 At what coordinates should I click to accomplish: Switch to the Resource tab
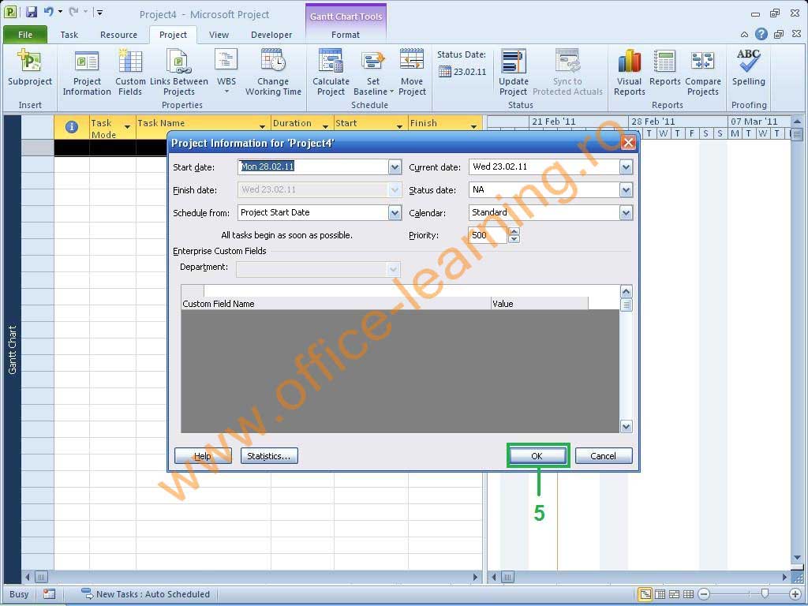pos(118,35)
